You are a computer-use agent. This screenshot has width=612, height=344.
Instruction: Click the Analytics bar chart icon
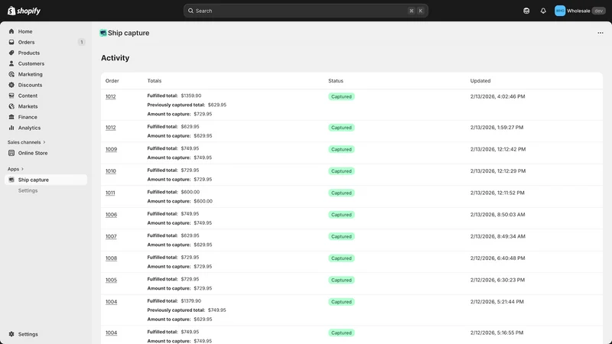pyautogui.click(x=11, y=128)
